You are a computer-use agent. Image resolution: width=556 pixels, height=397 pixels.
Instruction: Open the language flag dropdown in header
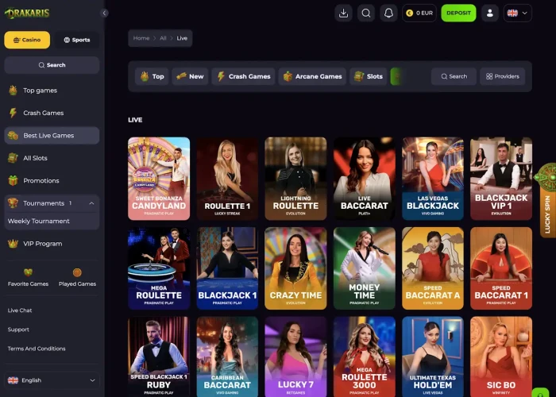click(518, 13)
